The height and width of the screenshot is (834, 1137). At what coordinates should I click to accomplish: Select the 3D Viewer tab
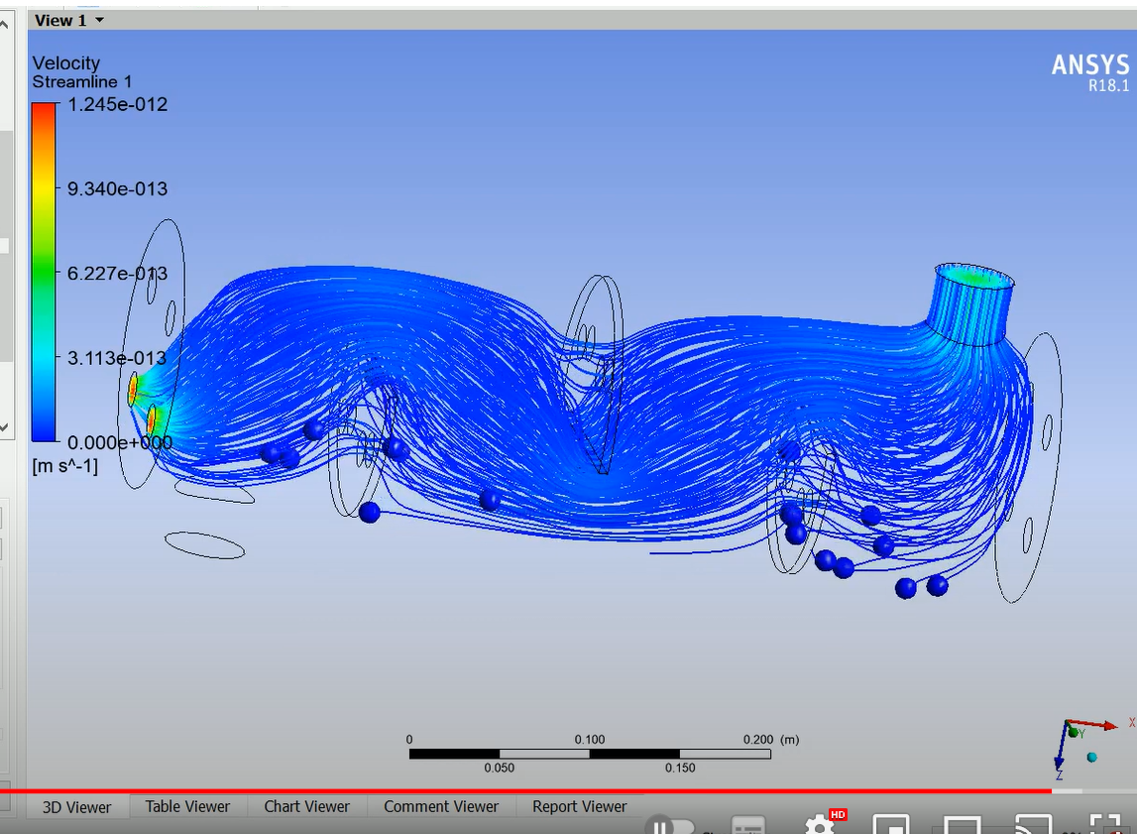[x=75, y=806]
